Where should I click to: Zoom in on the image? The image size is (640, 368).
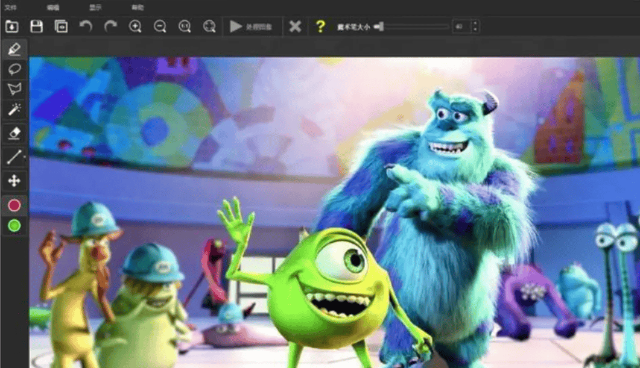click(x=135, y=27)
